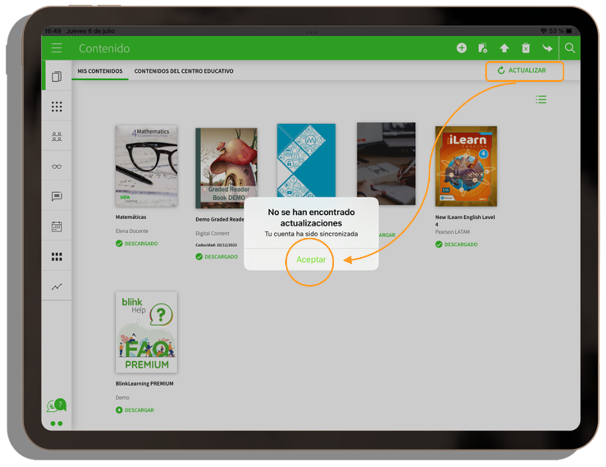Download BlinkLearning PREMIUM via Descargar
The image size is (606, 467).
(x=135, y=410)
